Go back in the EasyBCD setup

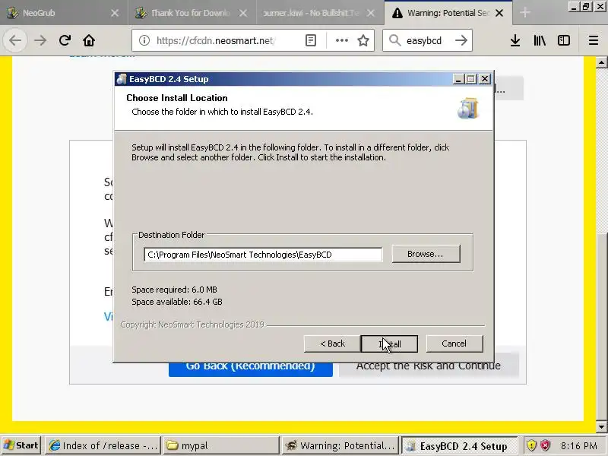332,344
